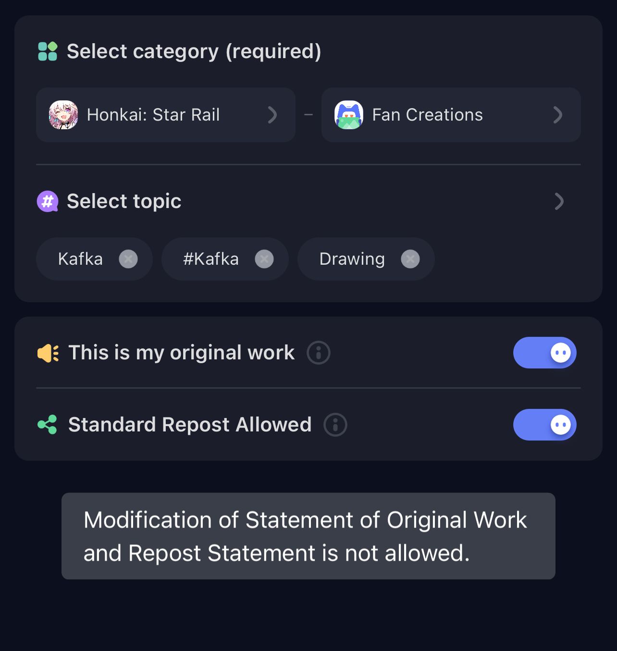Click the 'Drawing' tag text
The image size is (617, 651).
click(352, 259)
